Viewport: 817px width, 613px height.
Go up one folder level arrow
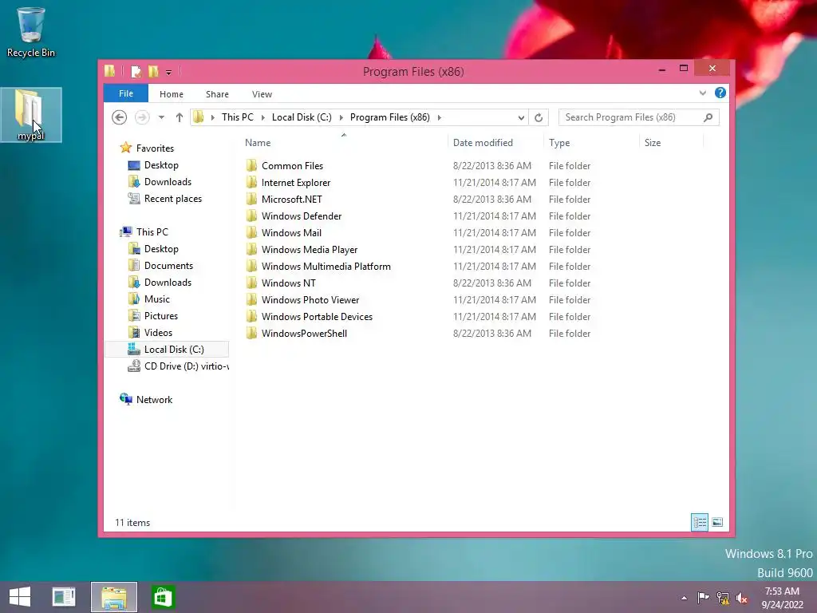click(x=180, y=117)
